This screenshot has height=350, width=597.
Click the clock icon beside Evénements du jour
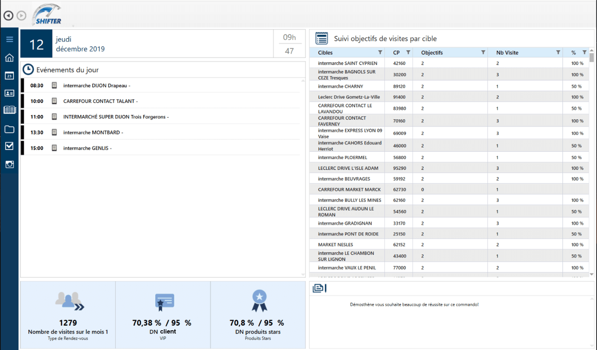(28, 70)
